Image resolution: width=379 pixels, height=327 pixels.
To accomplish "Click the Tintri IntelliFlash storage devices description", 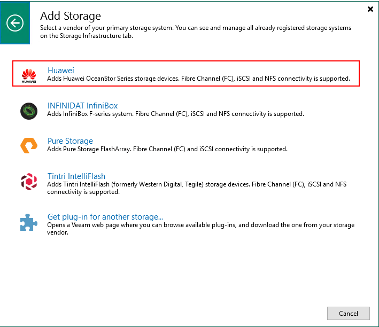I will click(x=197, y=188).
